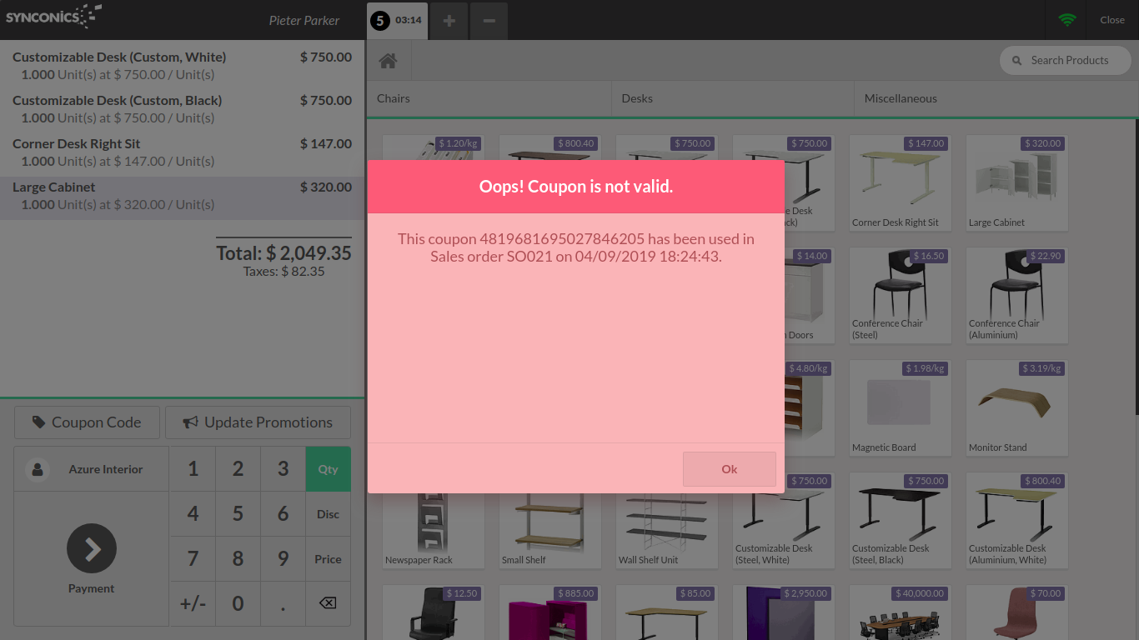Add a new order with plus button
Screen dimensions: 1139x640
(x=449, y=20)
